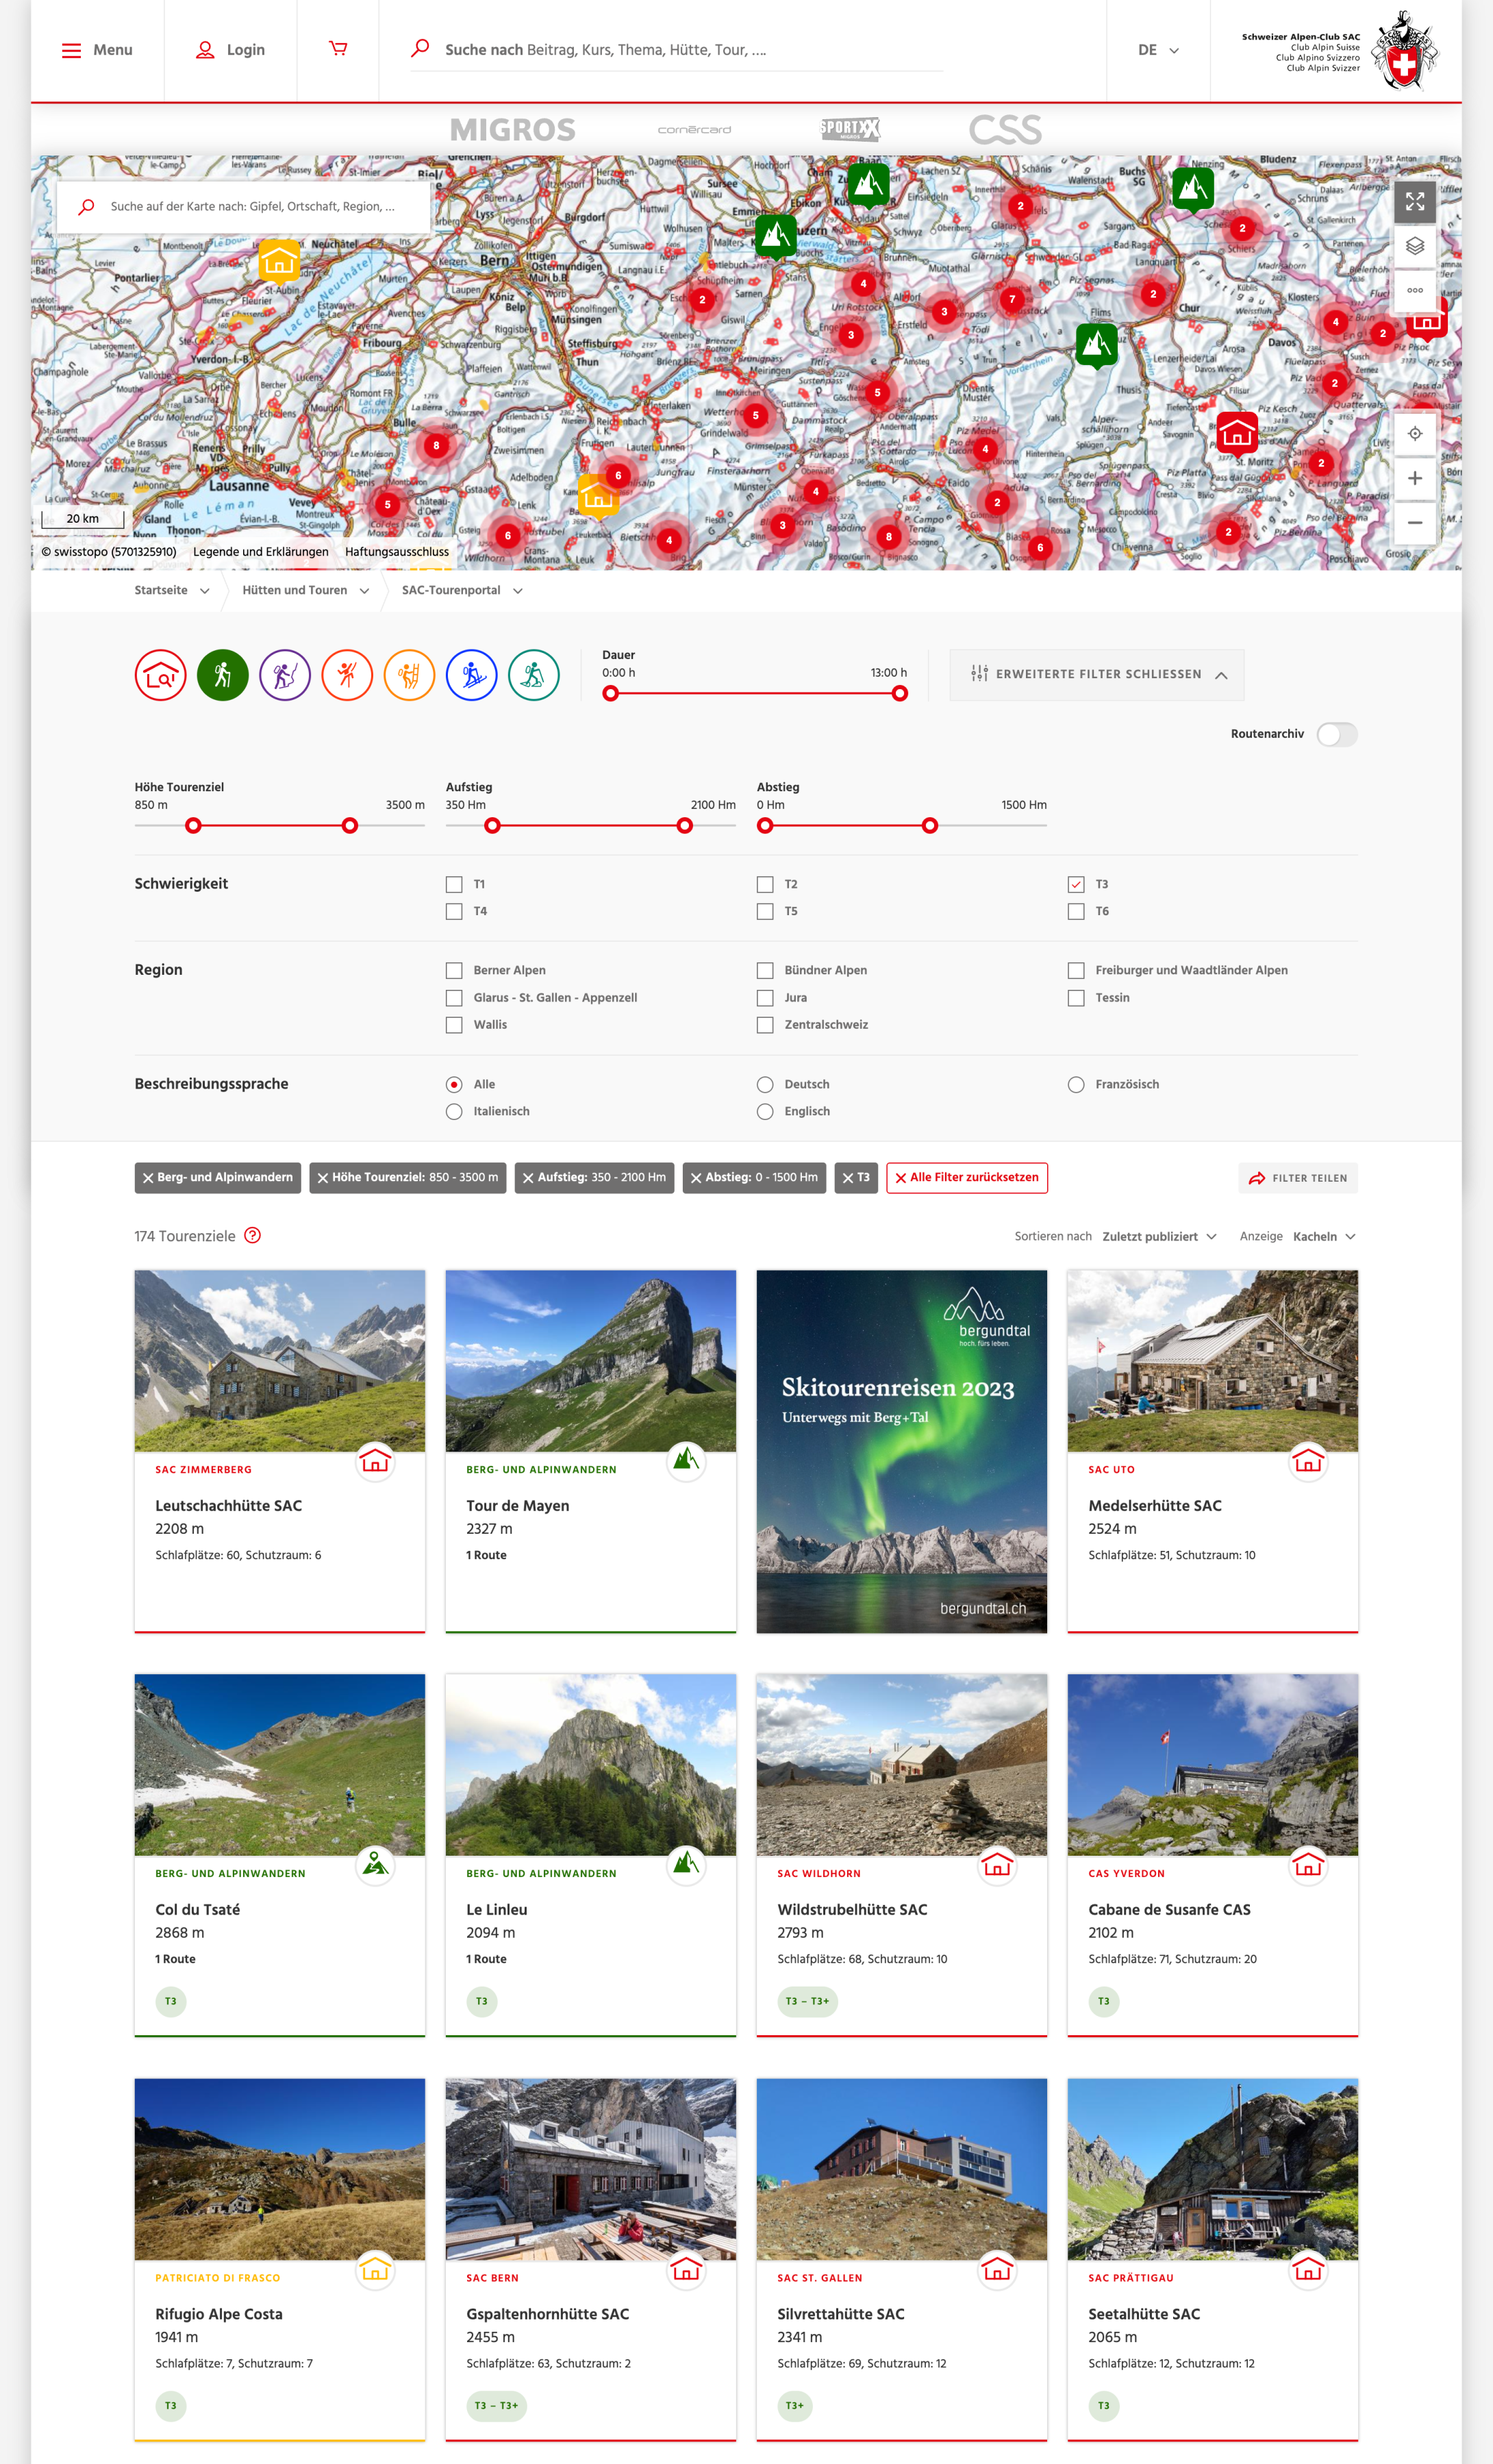
Task: Center map on my location
Action: [1414, 434]
